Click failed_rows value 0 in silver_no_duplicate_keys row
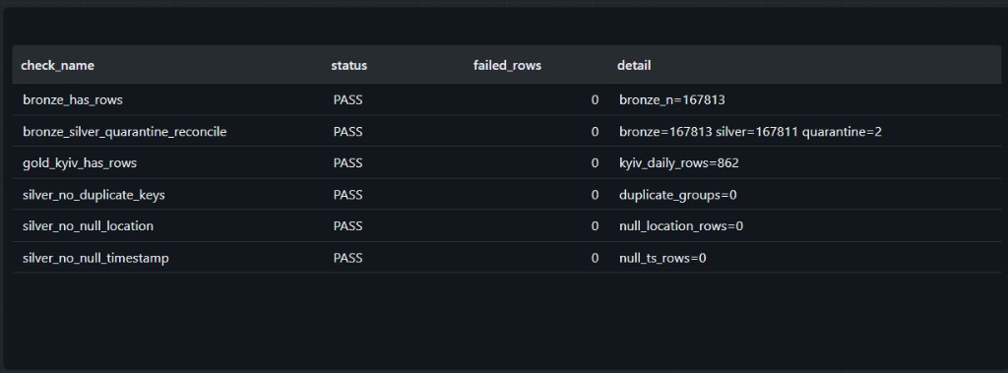Viewport: 1008px width, 373px height. click(595, 195)
